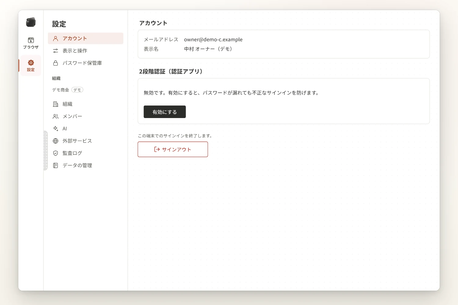Open メンバー management page
Screen dimensions: 458x305
[x=85, y=116]
